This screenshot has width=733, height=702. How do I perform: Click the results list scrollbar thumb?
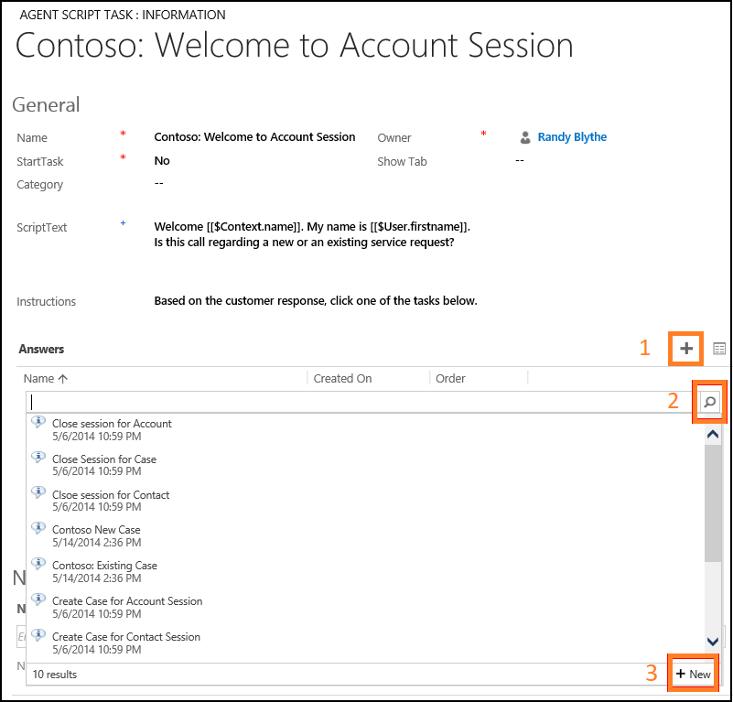click(713, 502)
